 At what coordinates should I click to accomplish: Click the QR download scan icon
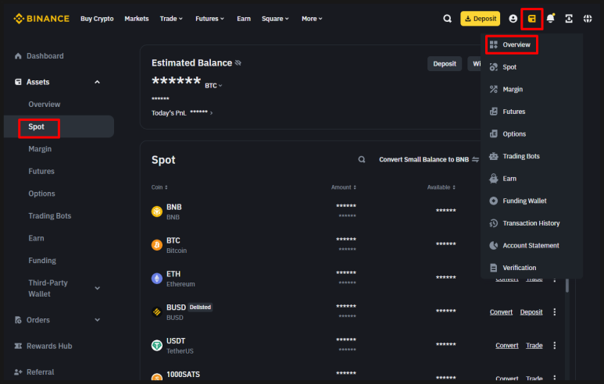coord(569,19)
